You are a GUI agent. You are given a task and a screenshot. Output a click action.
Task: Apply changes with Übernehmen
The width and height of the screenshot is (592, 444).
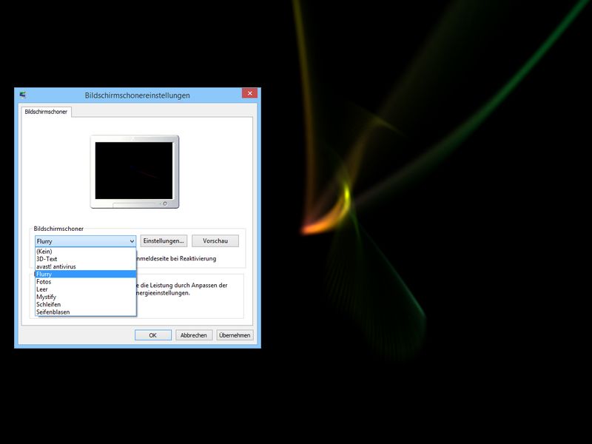click(235, 335)
